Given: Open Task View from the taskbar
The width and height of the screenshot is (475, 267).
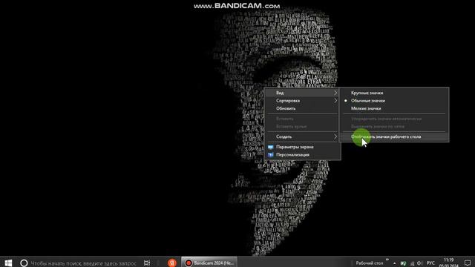Looking at the screenshot, I should tap(147, 263).
